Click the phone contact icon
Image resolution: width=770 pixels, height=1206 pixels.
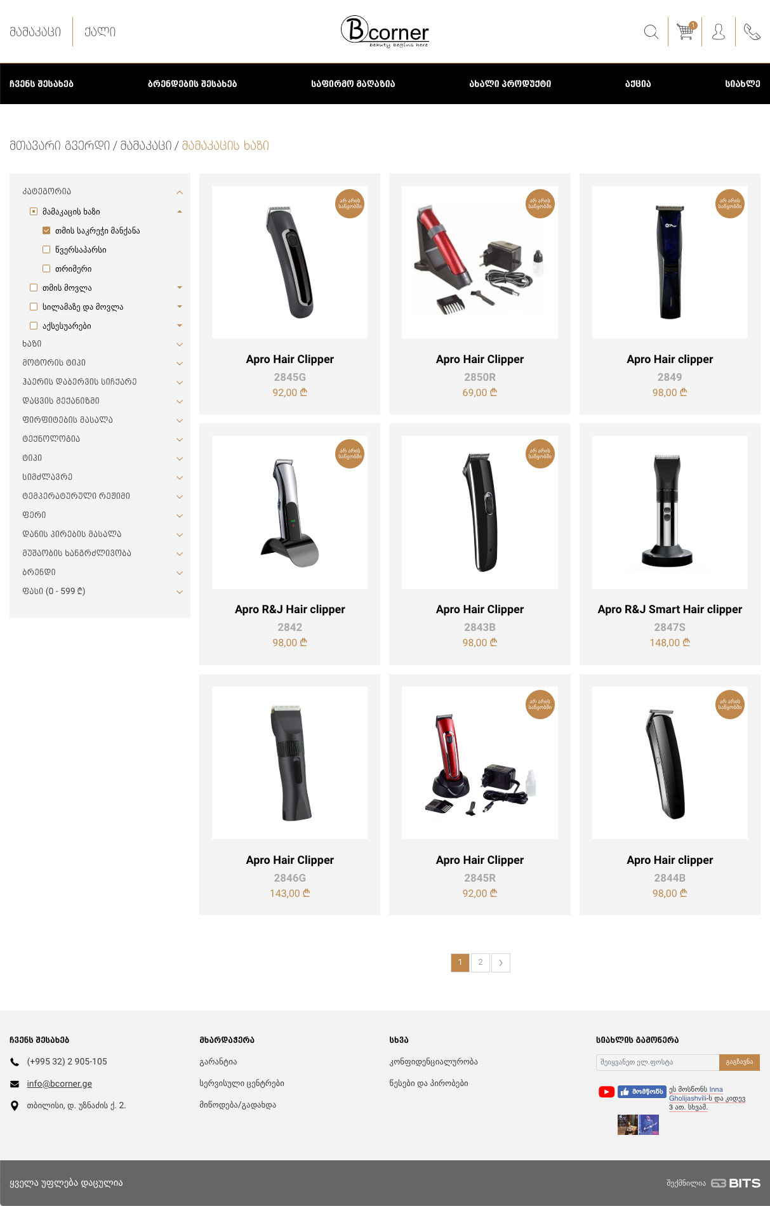[752, 32]
